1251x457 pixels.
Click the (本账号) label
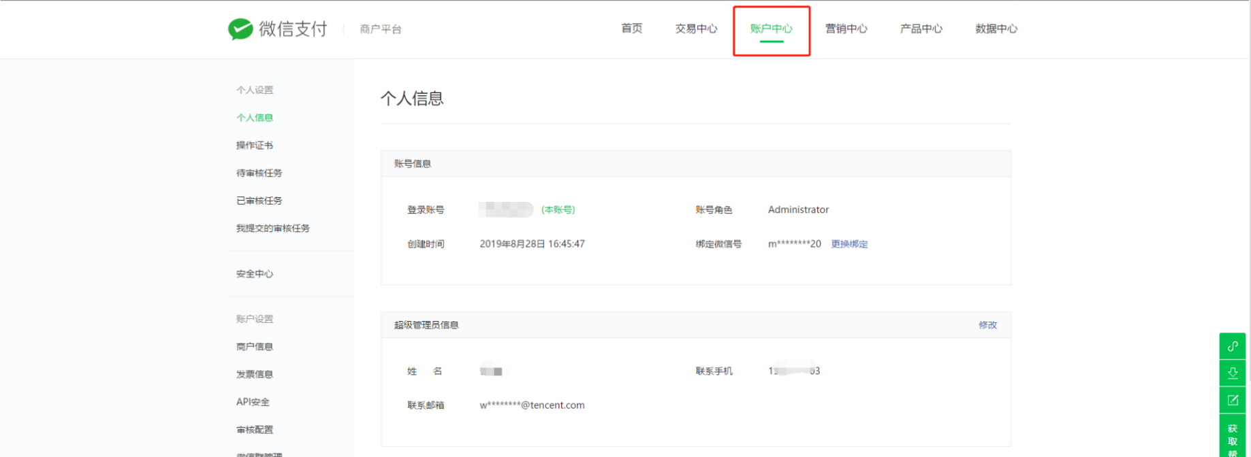(x=558, y=209)
